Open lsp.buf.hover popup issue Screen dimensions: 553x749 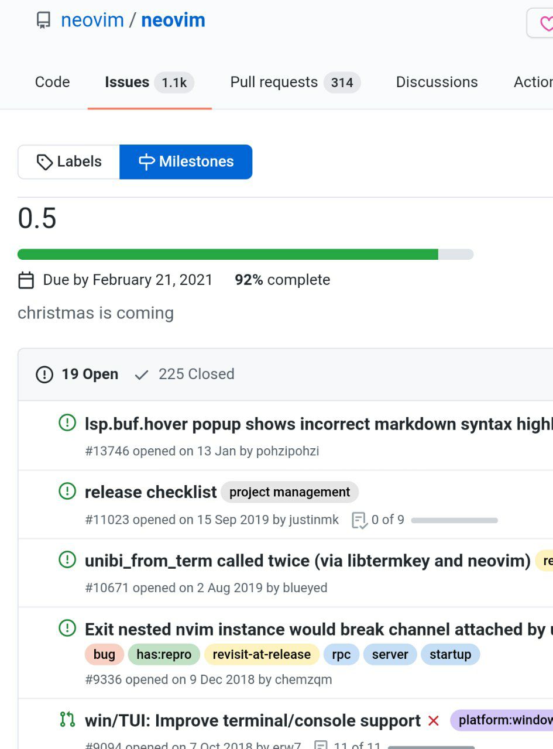[318, 424]
